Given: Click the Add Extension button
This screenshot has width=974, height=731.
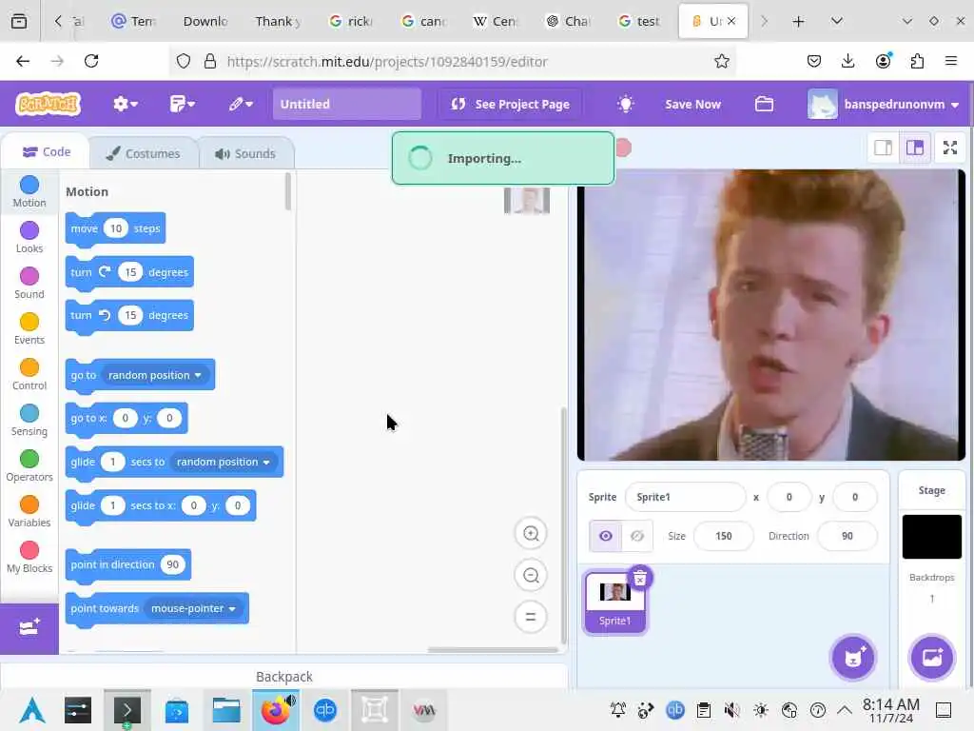Looking at the screenshot, I should (29, 627).
